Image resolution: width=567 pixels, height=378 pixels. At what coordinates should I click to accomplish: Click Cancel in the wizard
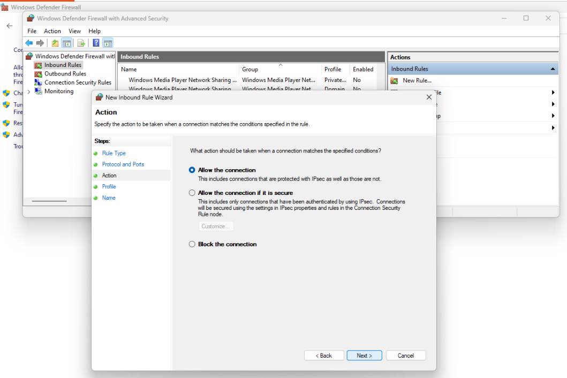click(406, 356)
